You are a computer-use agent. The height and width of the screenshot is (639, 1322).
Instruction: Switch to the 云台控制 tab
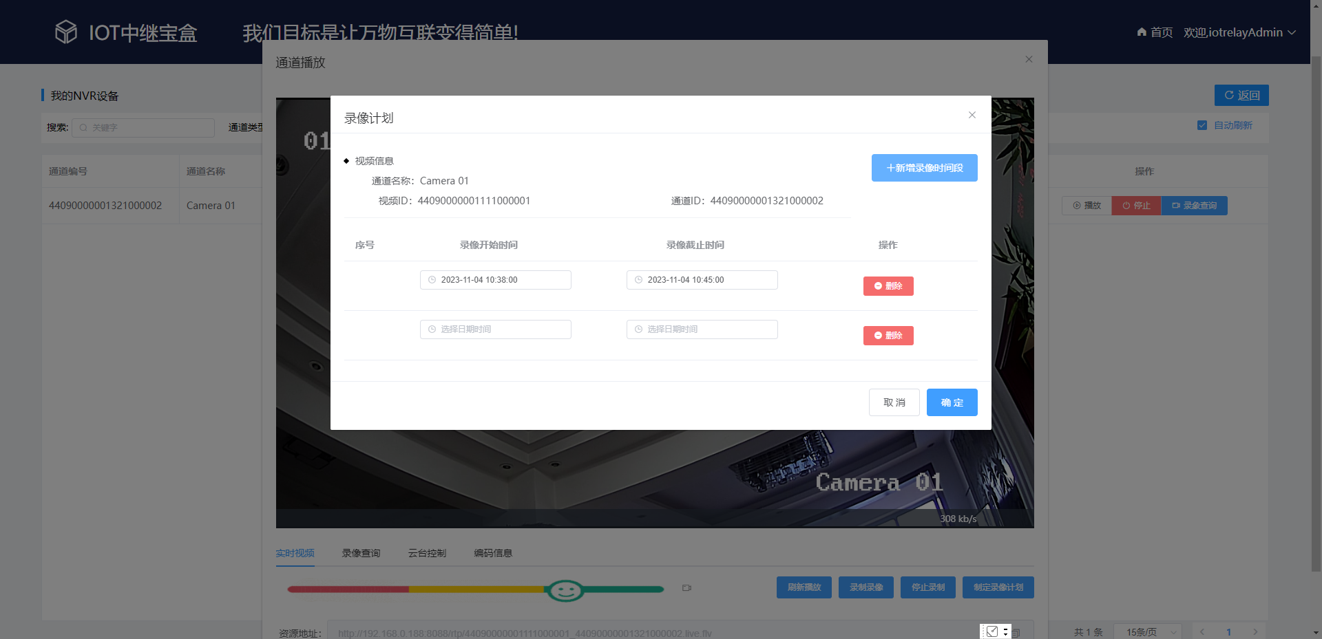426,552
